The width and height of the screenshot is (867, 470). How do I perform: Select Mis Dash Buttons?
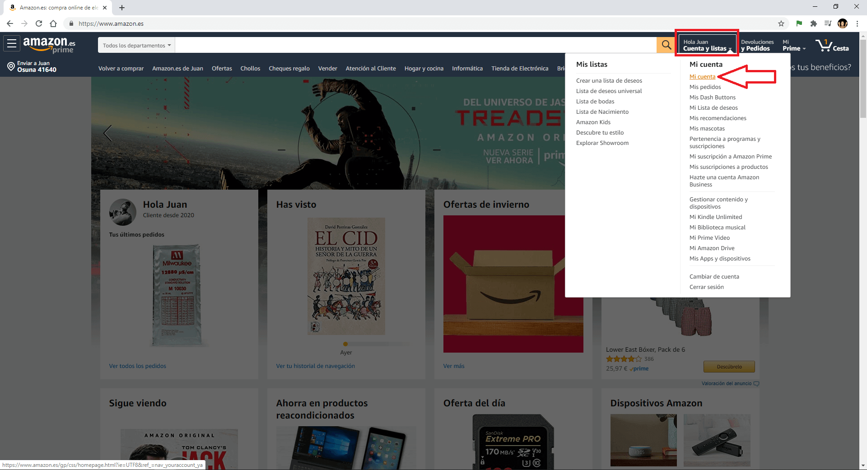tap(712, 98)
